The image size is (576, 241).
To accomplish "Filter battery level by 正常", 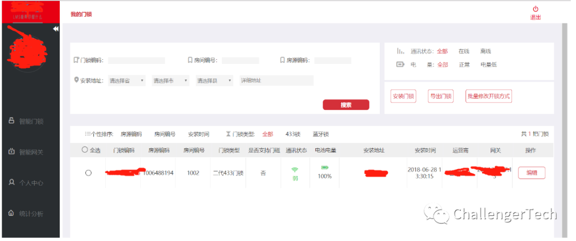I will point(464,65).
